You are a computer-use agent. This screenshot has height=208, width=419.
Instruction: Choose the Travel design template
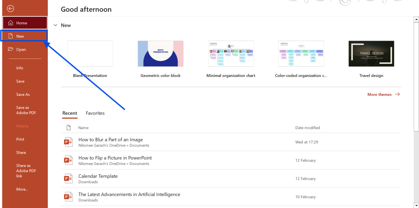click(371, 54)
